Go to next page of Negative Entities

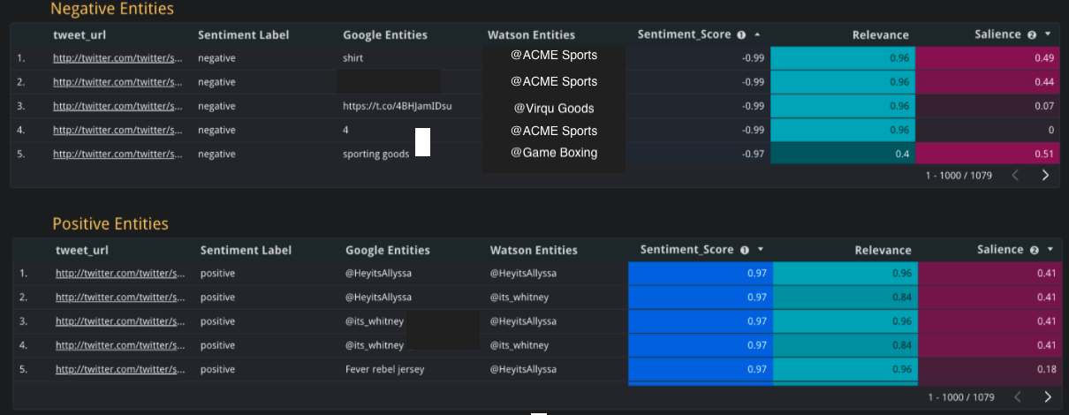[x=1046, y=175]
